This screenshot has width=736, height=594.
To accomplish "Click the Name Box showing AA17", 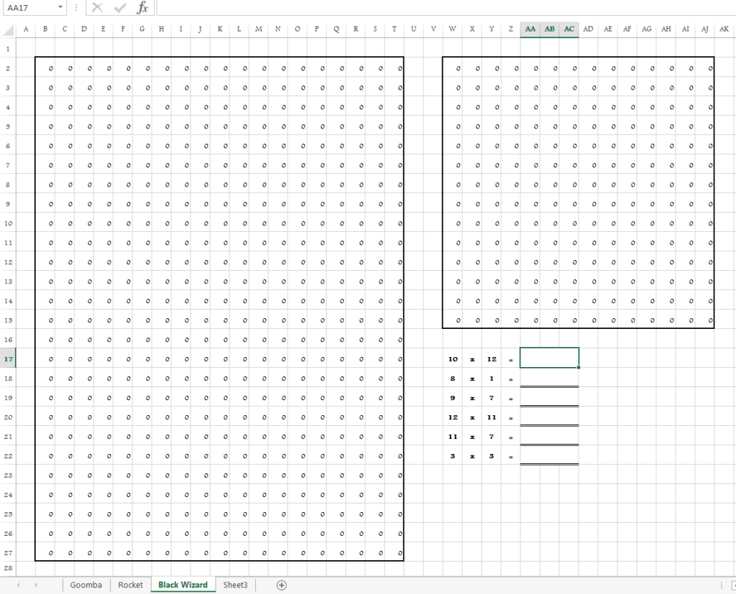I will (27, 8).
